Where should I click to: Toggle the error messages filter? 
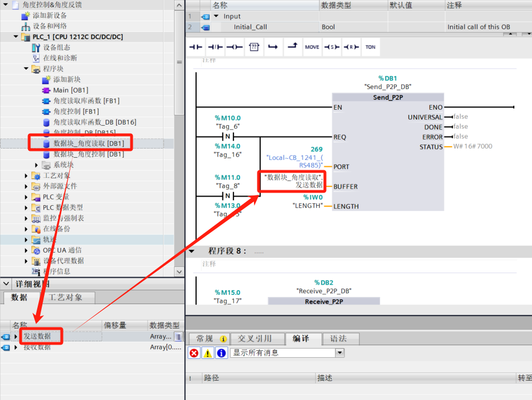click(194, 353)
